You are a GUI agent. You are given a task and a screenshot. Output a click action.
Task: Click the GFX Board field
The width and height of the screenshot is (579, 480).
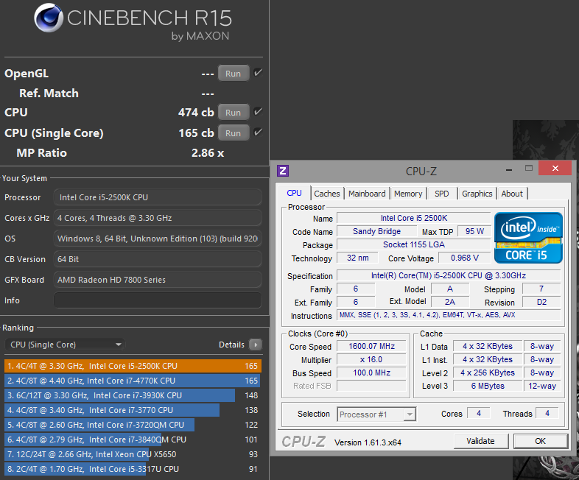[x=158, y=280]
